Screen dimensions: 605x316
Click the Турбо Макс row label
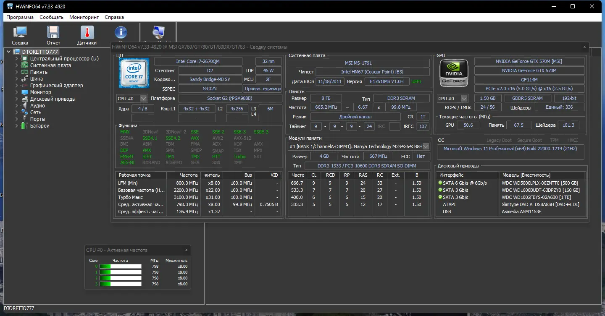pyautogui.click(x=131, y=197)
